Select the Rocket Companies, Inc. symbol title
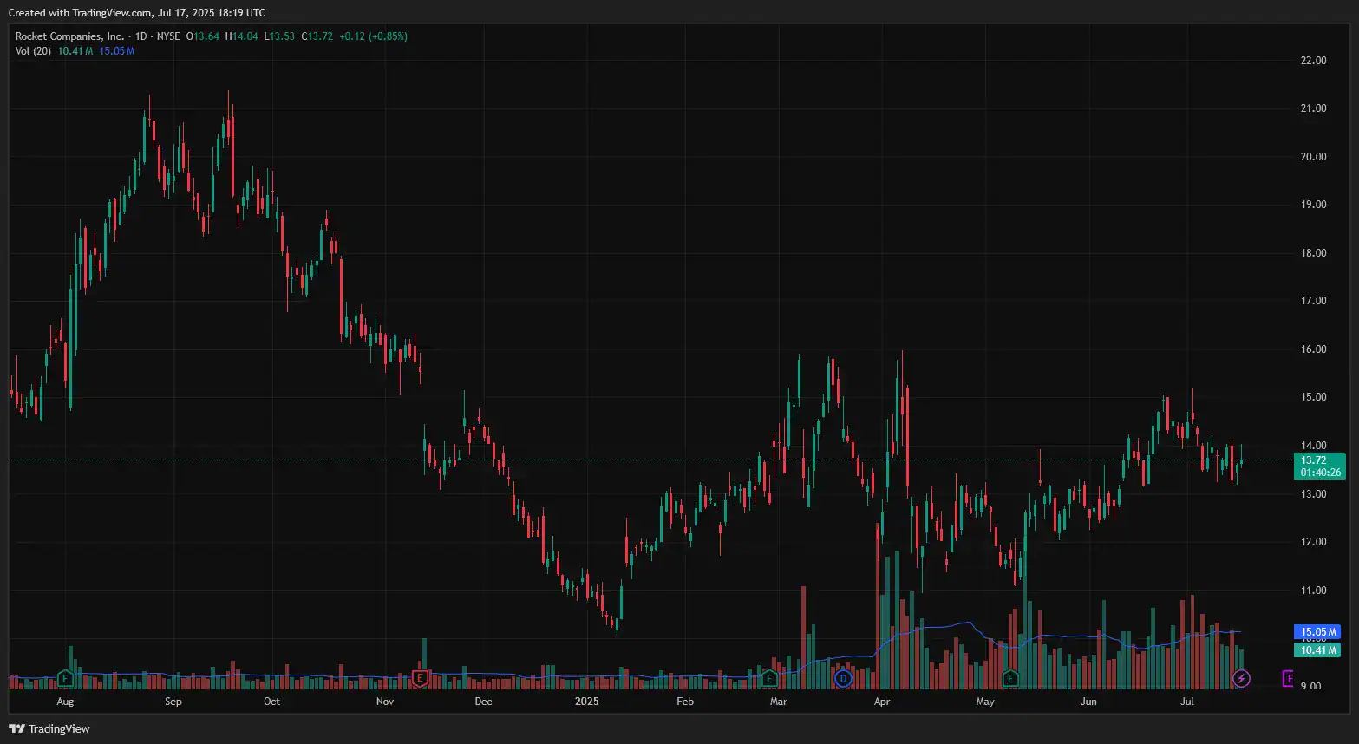The image size is (1359, 744). 69,36
